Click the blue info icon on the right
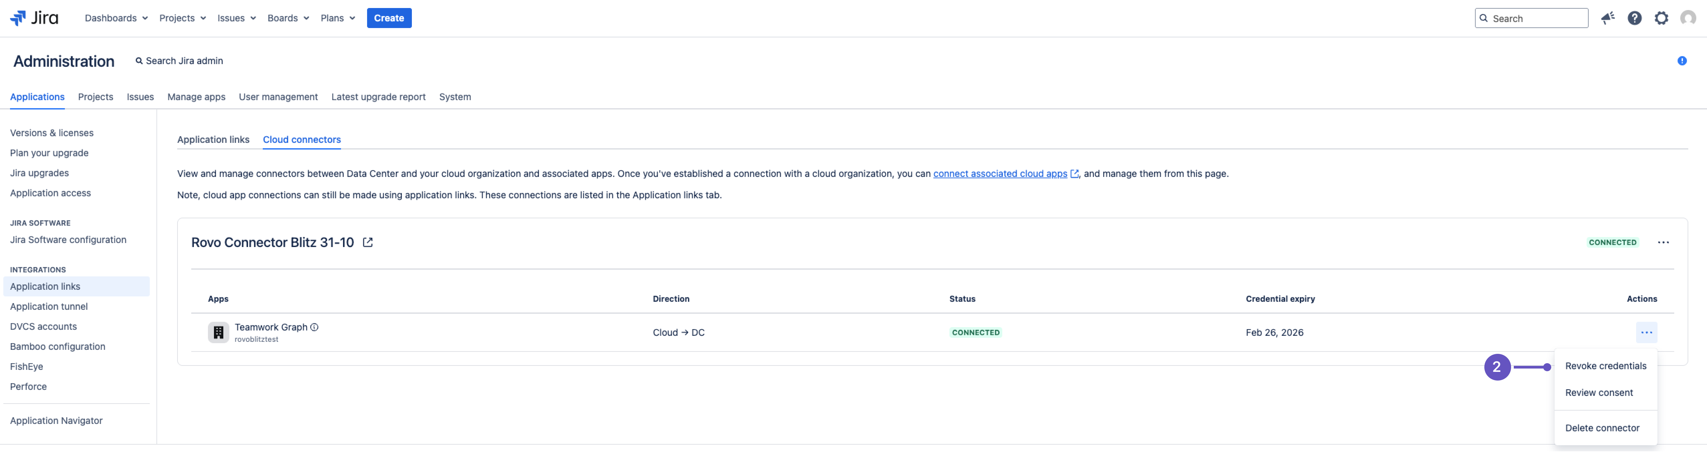 pos(1682,60)
